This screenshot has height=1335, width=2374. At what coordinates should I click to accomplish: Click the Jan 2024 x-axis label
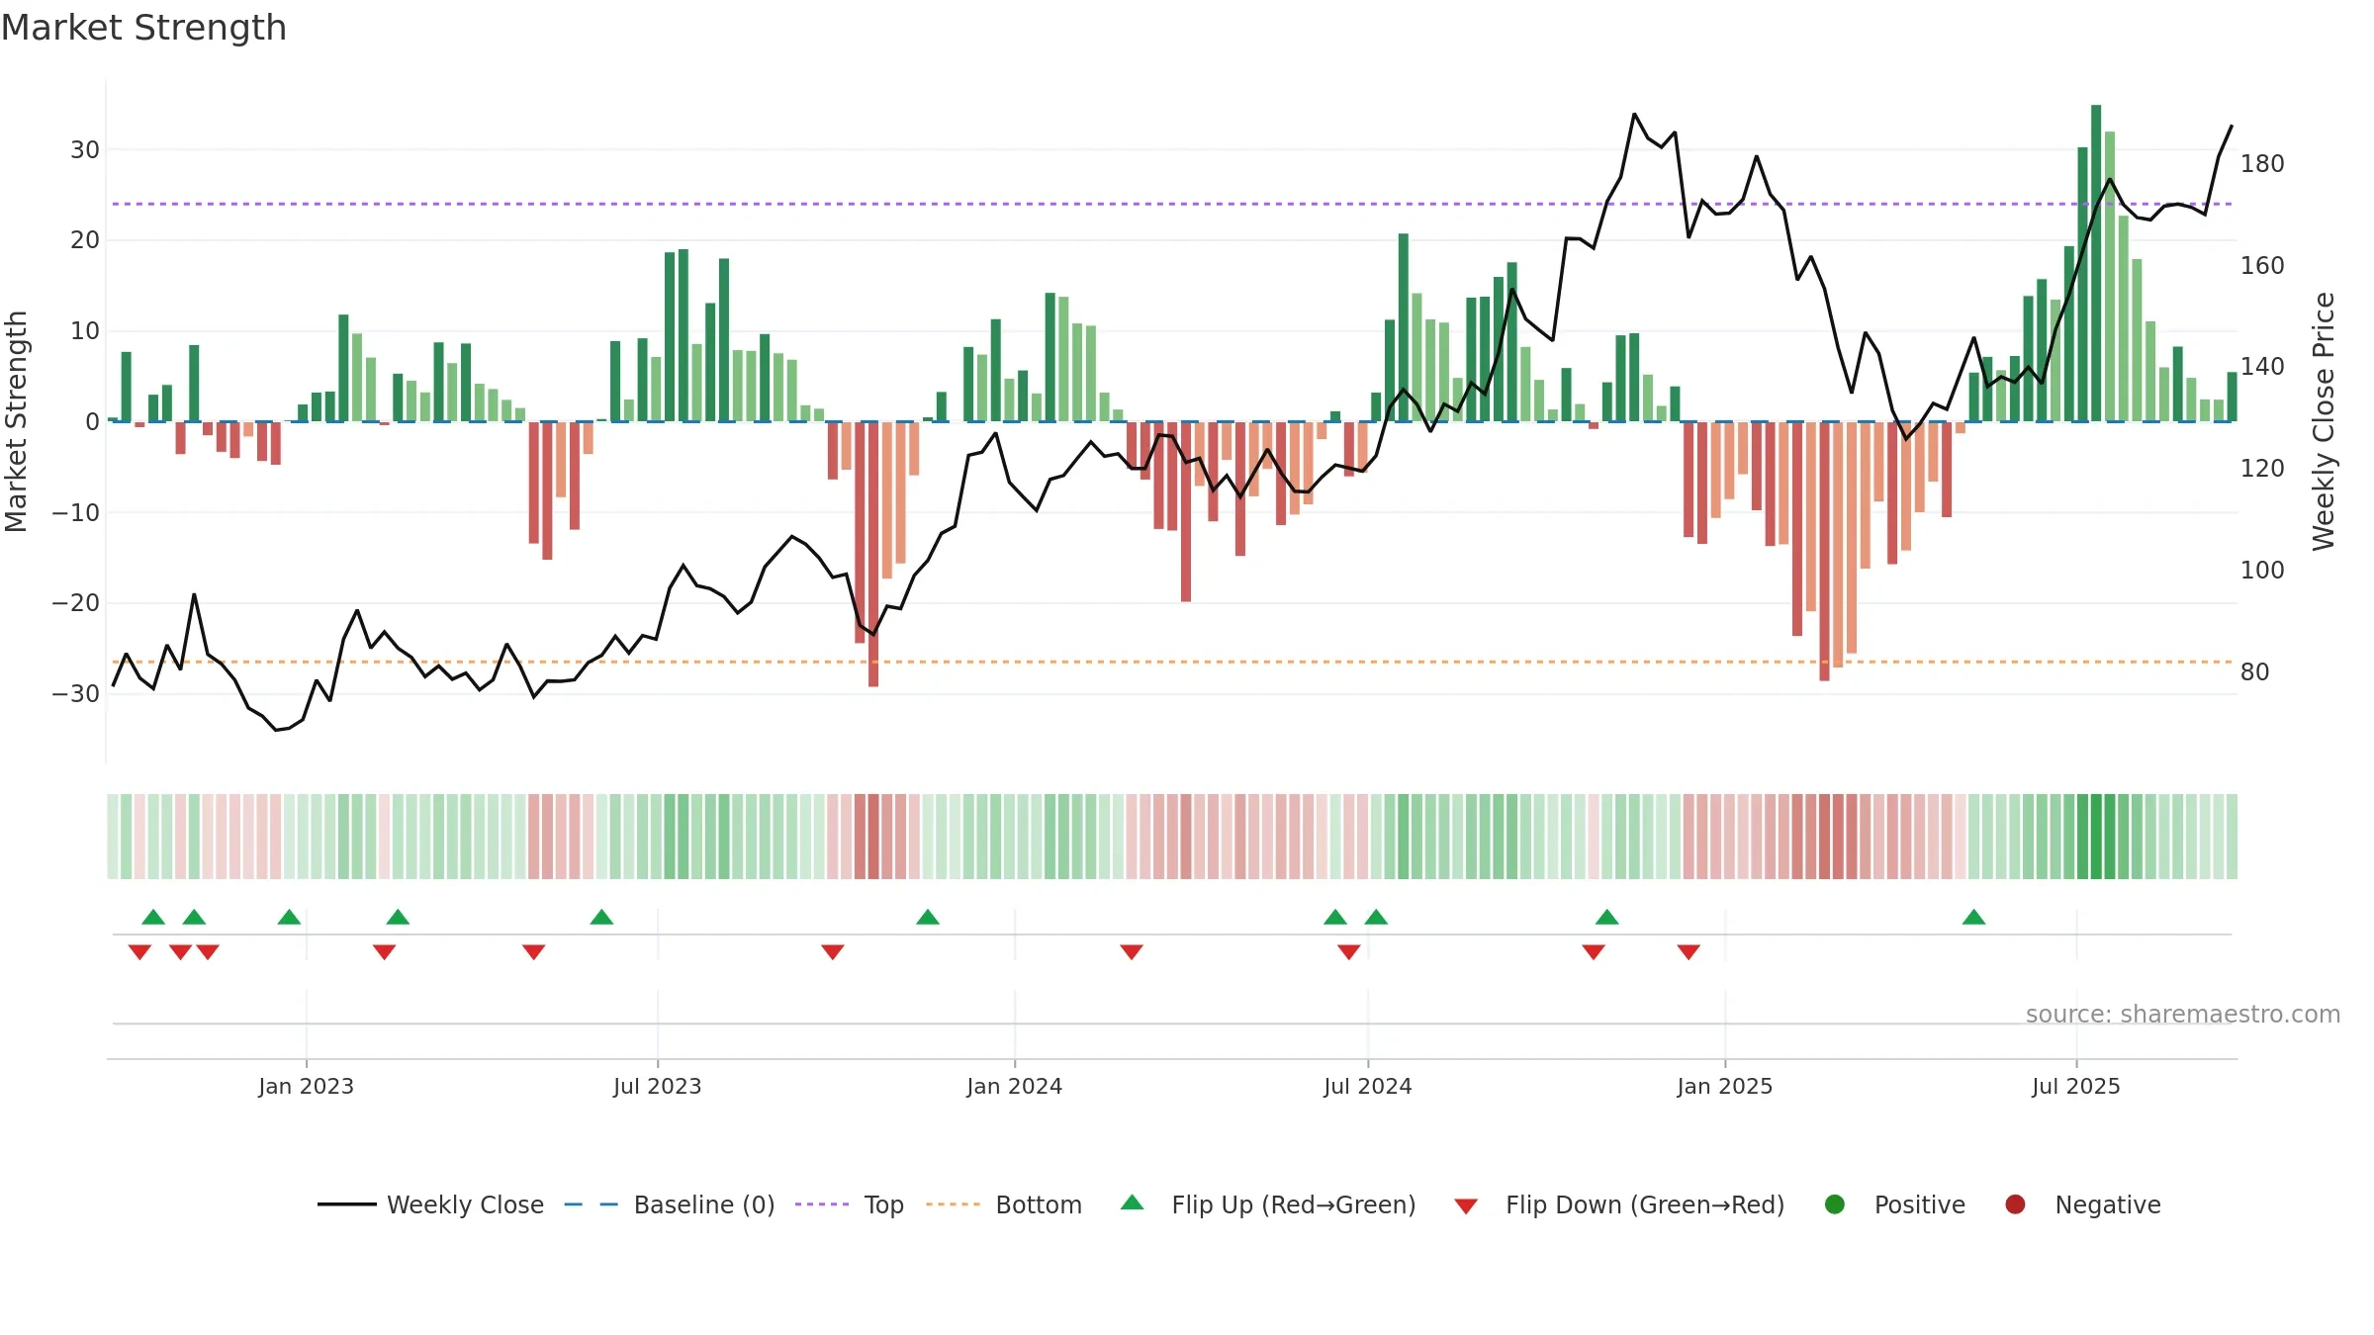click(x=1014, y=1086)
